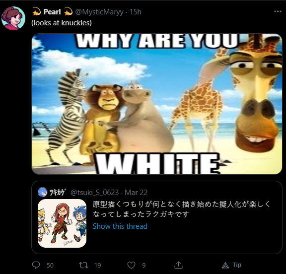Click the Tip triangle icon

225,265
